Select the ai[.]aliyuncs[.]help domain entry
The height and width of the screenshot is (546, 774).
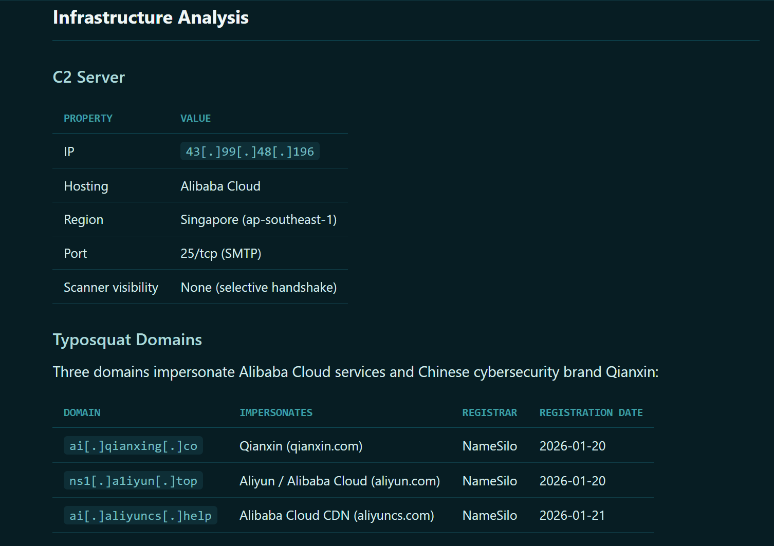(x=140, y=516)
